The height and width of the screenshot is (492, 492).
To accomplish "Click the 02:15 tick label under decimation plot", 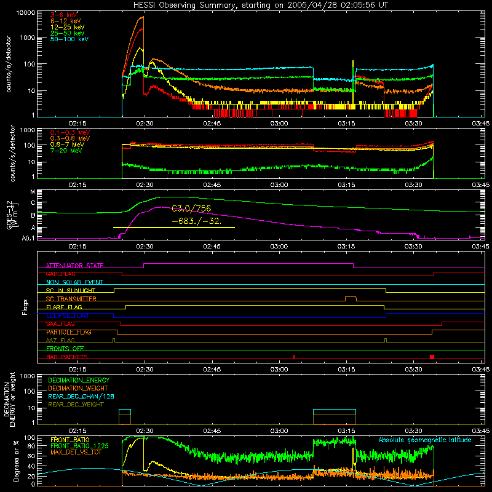I will pos(77,431).
